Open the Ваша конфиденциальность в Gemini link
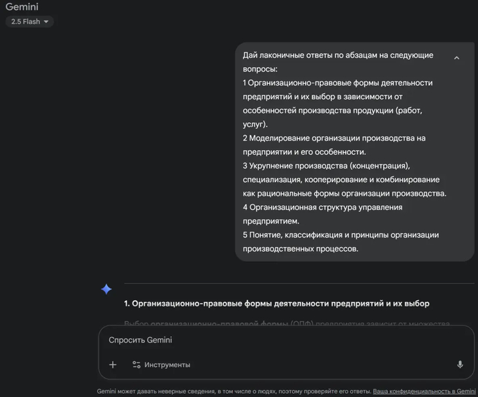 pyautogui.click(x=423, y=392)
